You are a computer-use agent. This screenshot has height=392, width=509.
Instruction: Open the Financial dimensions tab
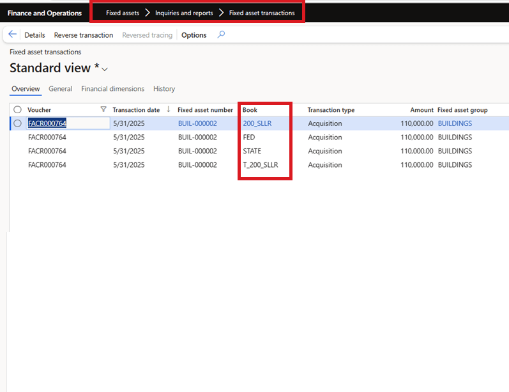(112, 89)
